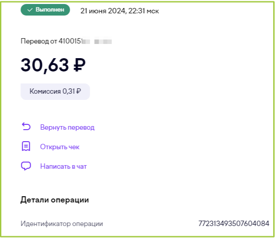Click the checkmark in Выполнен badge
The image size is (275, 238).
pyautogui.click(x=30, y=10)
